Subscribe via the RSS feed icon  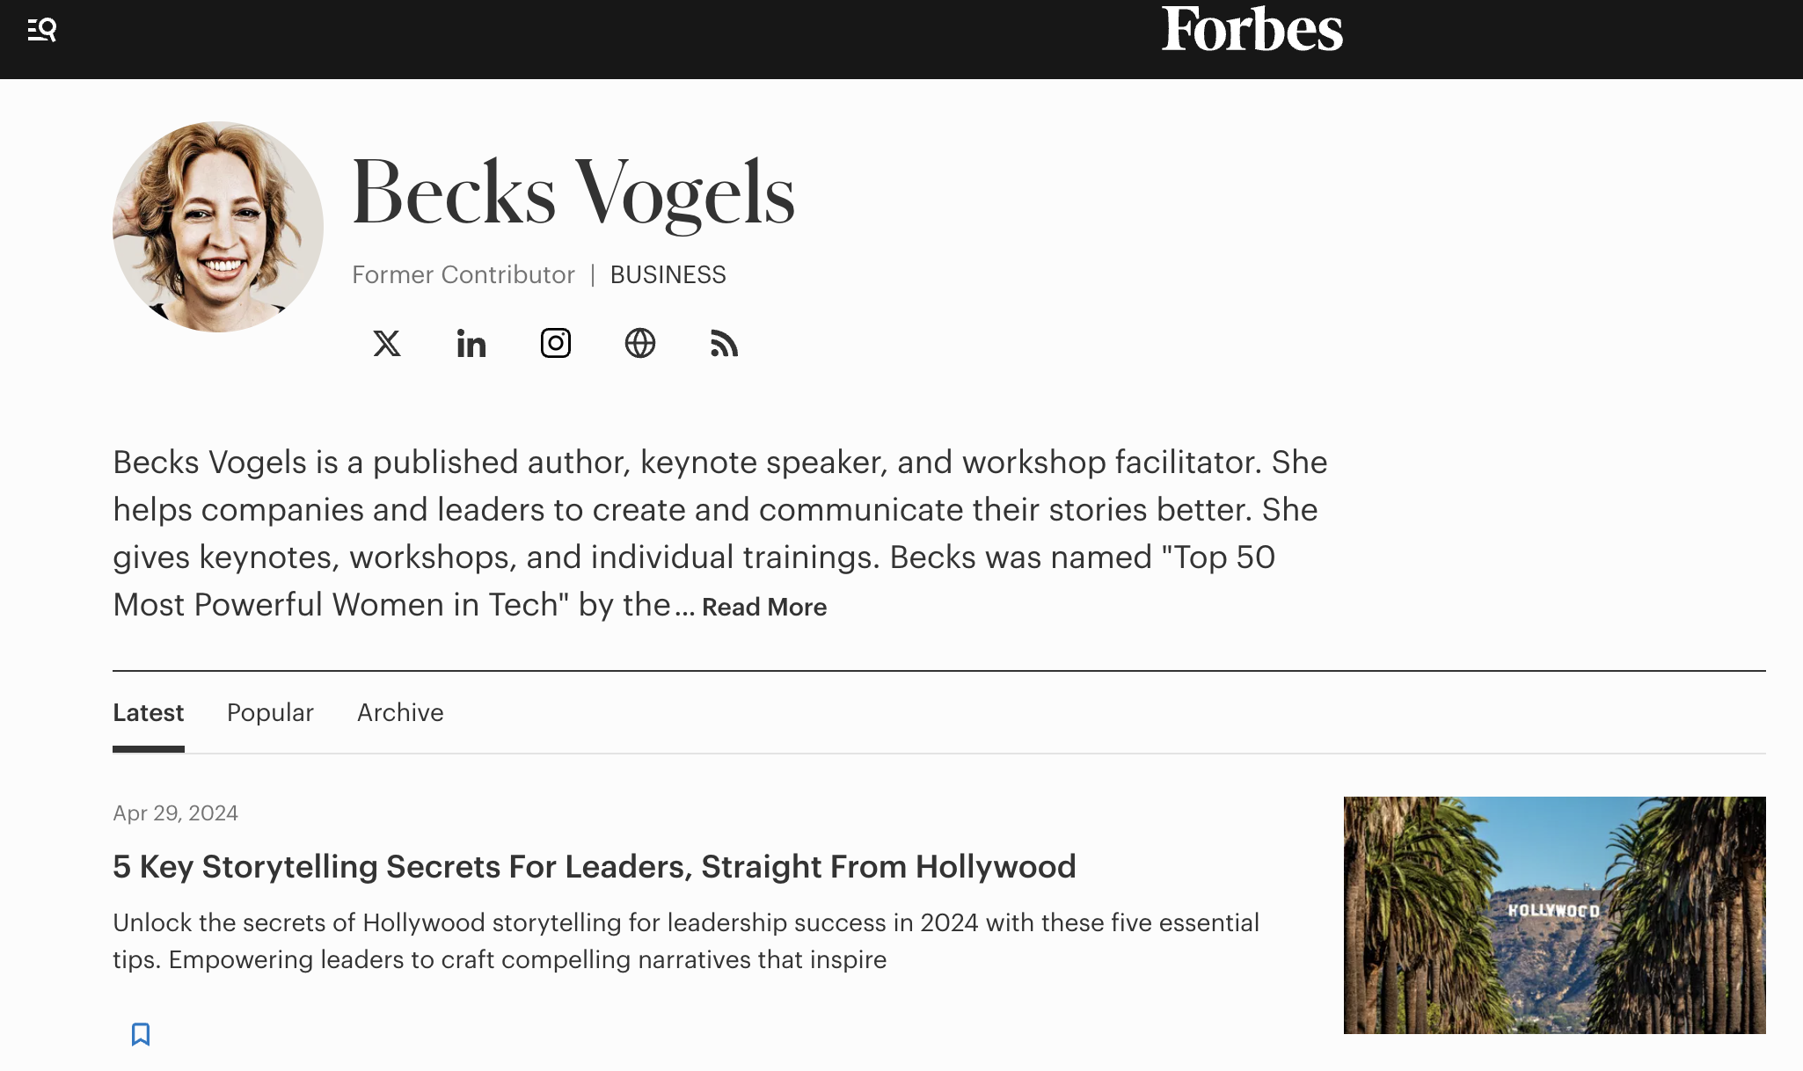pos(724,343)
